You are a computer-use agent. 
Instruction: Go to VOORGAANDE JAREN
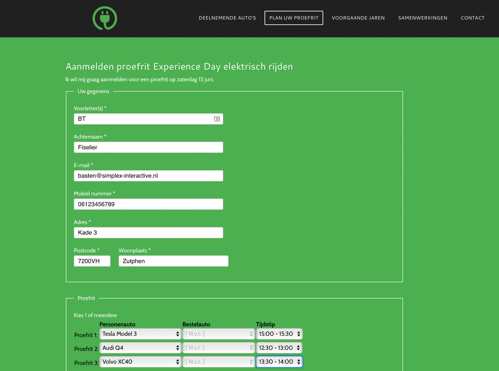[x=358, y=18]
